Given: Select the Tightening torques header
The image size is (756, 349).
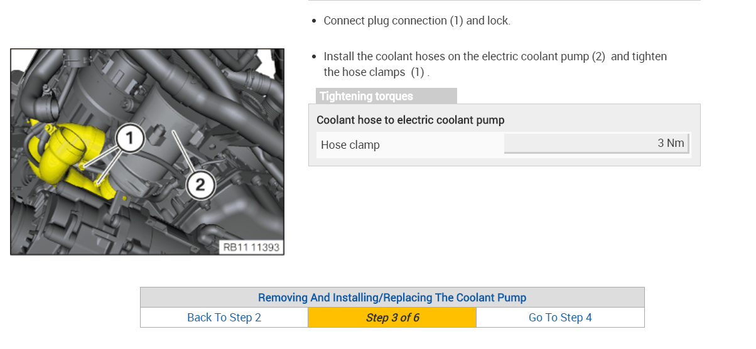Looking at the screenshot, I should [367, 96].
